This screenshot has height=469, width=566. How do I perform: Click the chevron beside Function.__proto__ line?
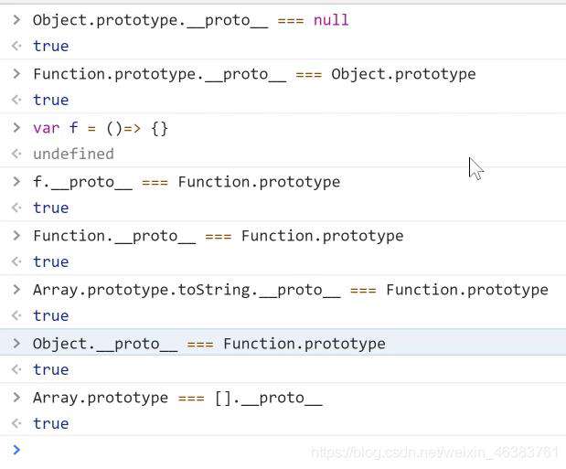[x=16, y=235]
